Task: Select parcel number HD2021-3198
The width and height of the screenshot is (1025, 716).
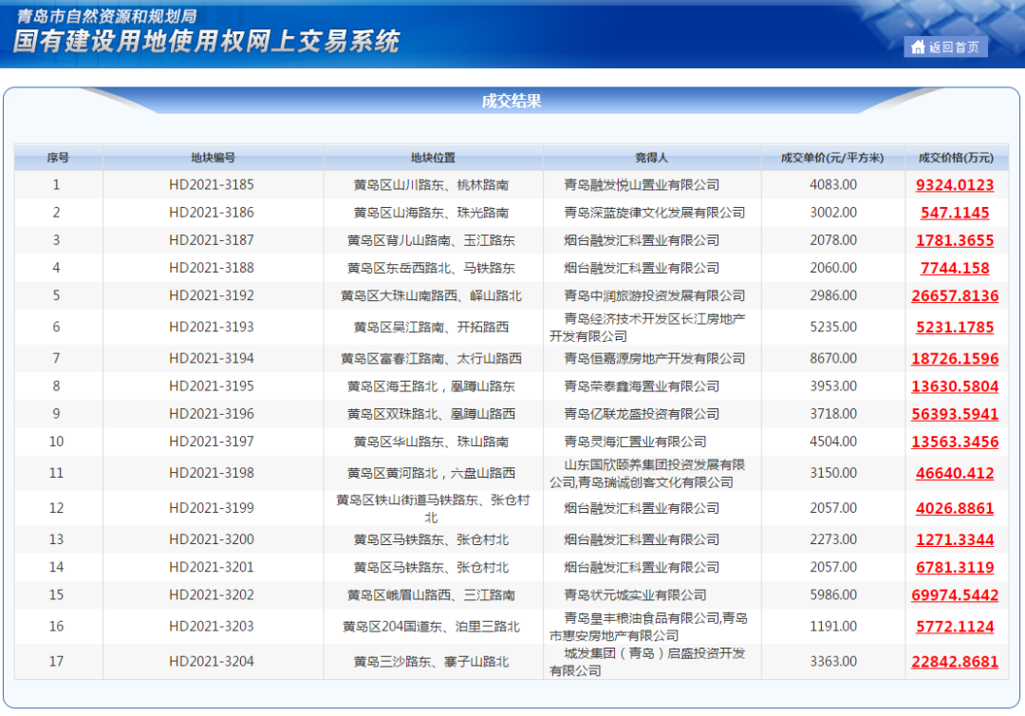Action: point(211,473)
